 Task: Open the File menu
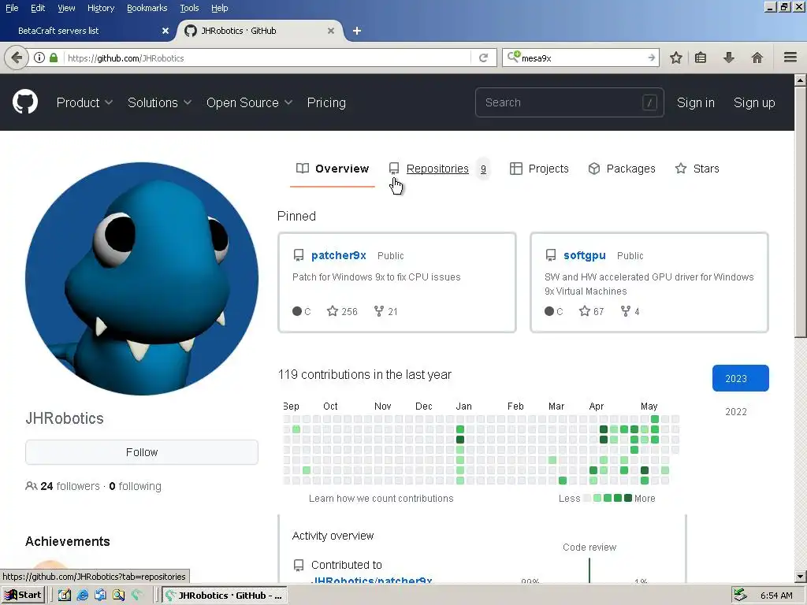12,8
